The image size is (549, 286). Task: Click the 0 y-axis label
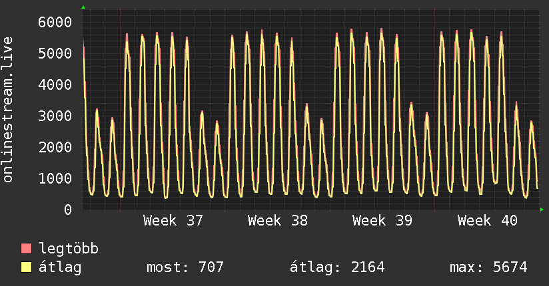(68, 210)
